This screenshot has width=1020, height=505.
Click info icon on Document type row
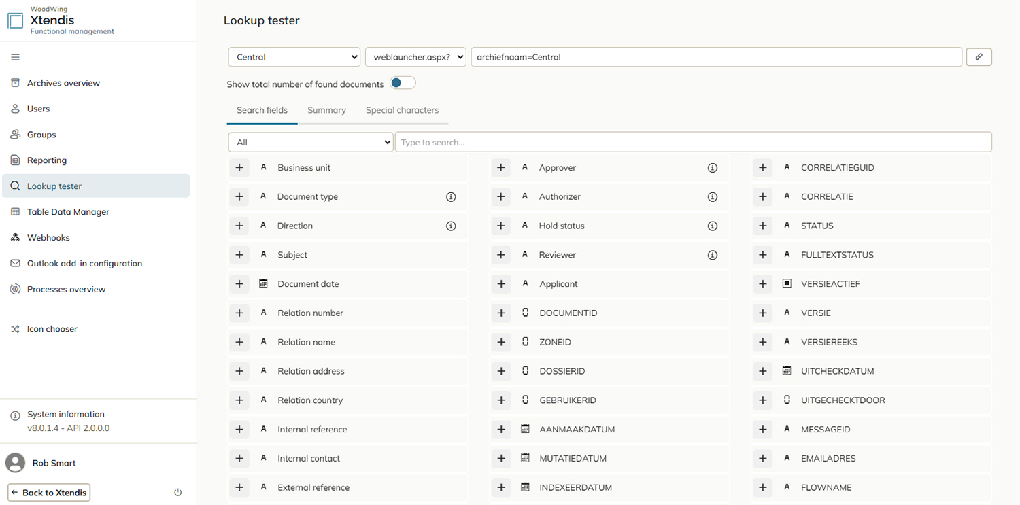[x=451, y=197]
